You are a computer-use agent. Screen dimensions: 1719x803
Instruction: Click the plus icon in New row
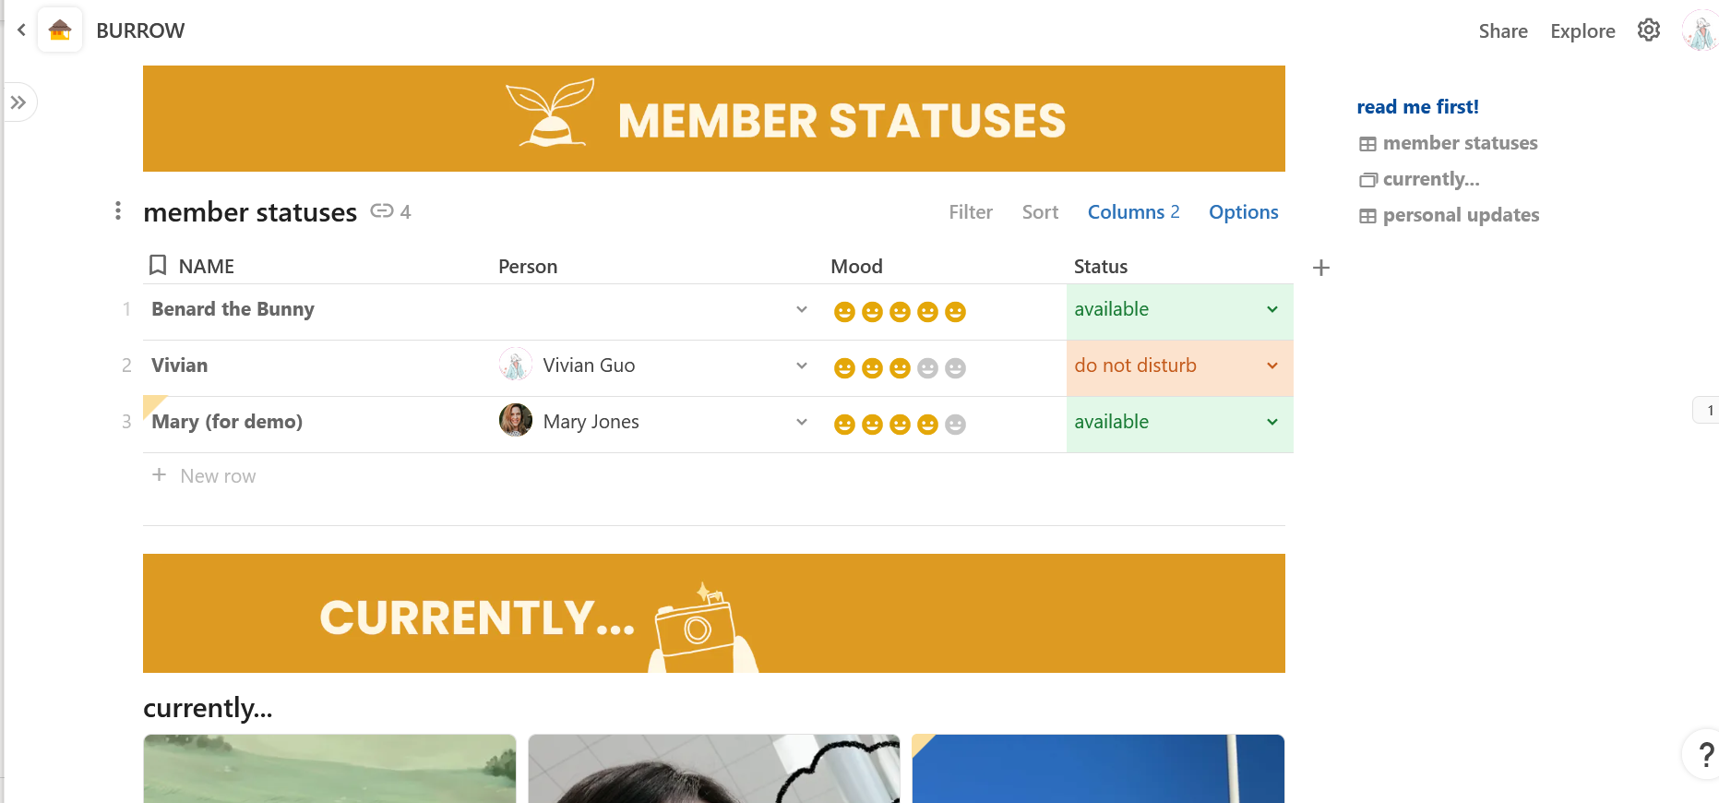coord(160,475)
